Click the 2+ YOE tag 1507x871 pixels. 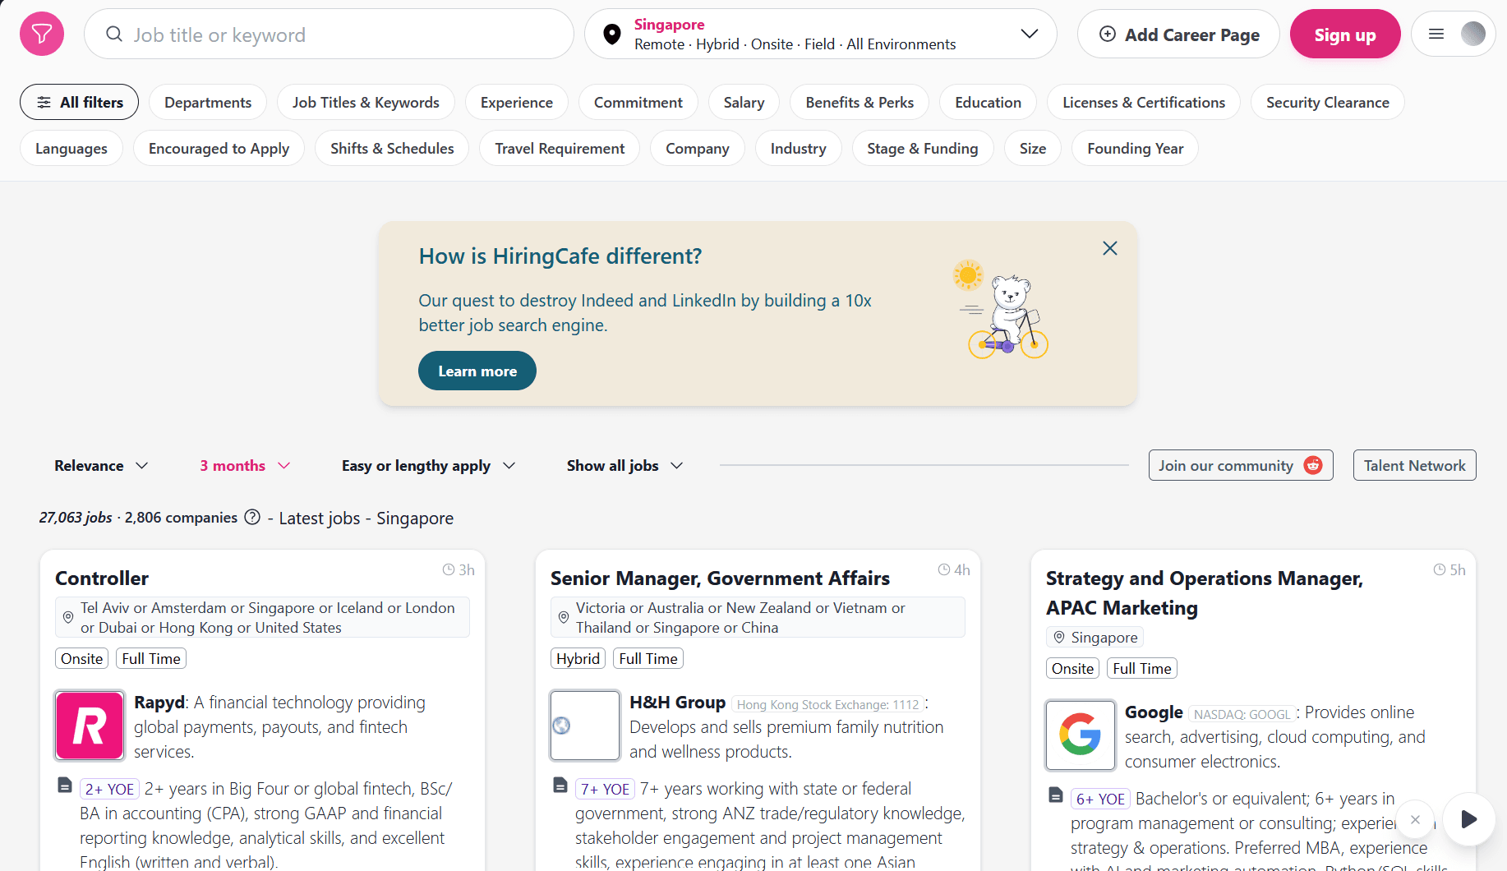point(109,789)
